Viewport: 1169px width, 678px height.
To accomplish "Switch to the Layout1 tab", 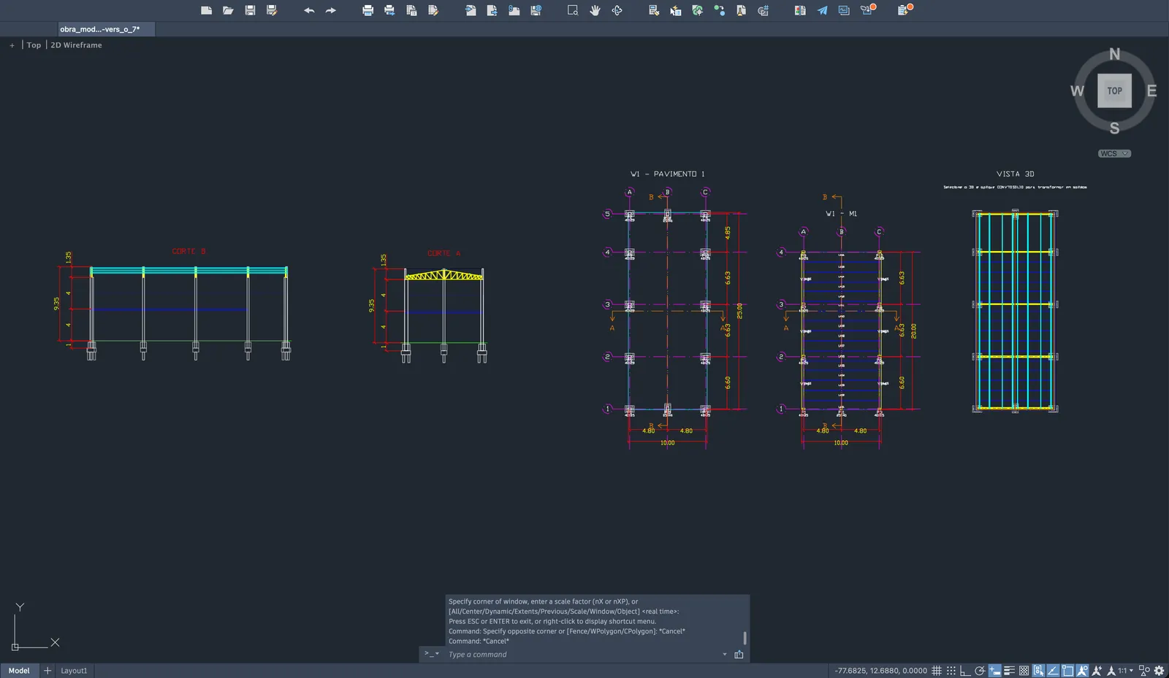I will pos(74,671).
